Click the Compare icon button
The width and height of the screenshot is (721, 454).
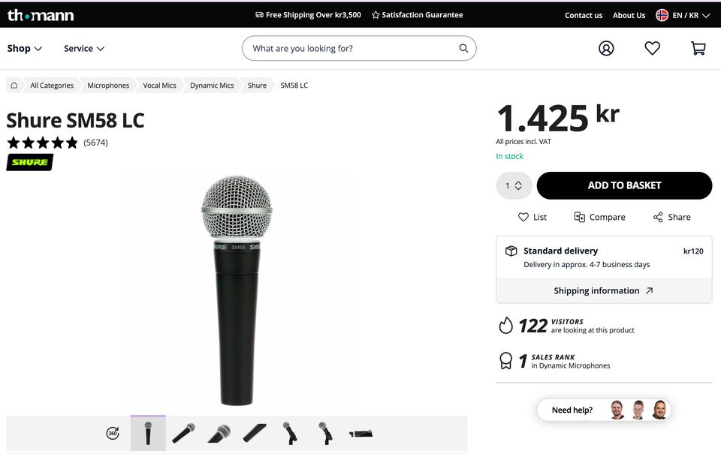coord(599,217)
